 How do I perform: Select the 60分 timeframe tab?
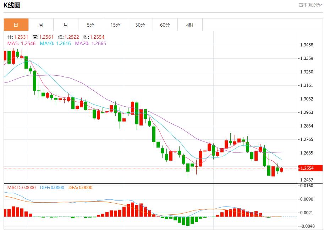165,25
